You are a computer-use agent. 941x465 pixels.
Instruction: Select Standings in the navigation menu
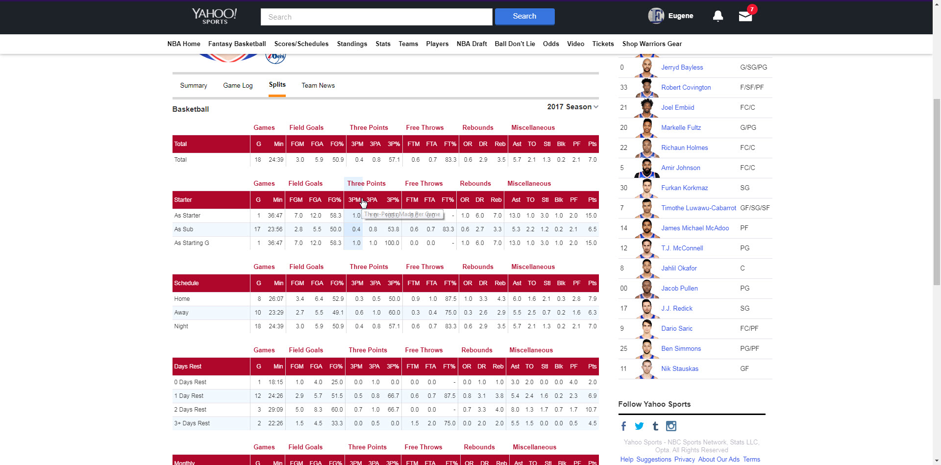click(352, 44)
